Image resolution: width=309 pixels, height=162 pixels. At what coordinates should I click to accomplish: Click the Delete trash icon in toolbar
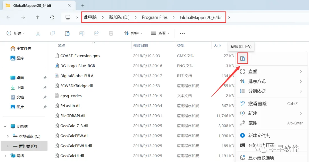111,33
